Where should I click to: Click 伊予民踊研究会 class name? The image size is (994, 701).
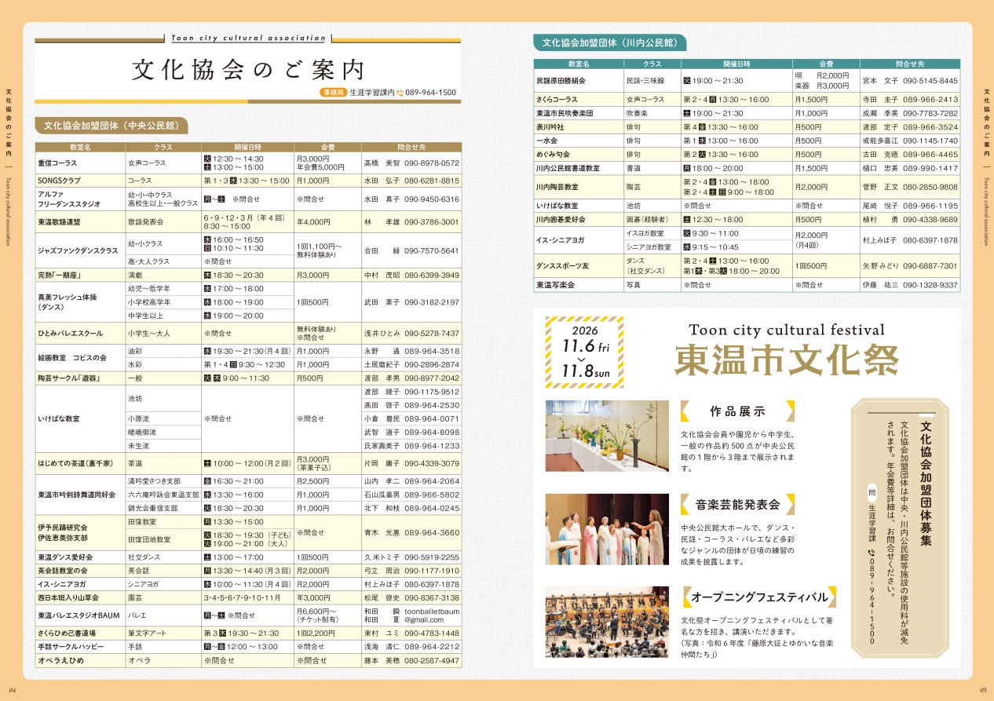(63, 528)
